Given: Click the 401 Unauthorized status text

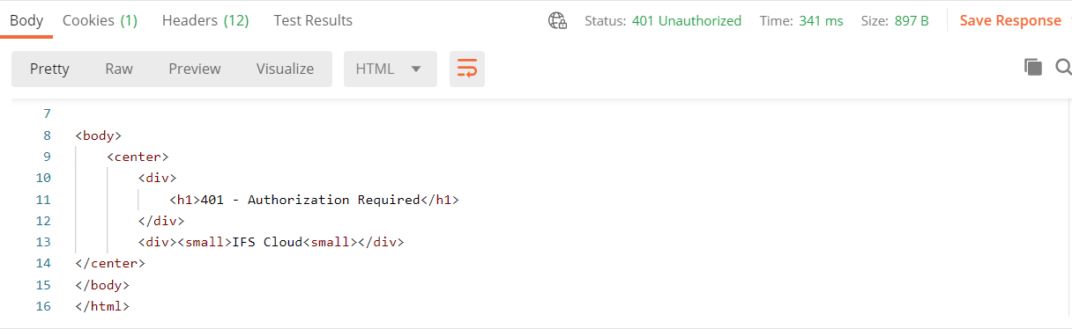Looking at the screenshot, I should [x=687, y=20].
